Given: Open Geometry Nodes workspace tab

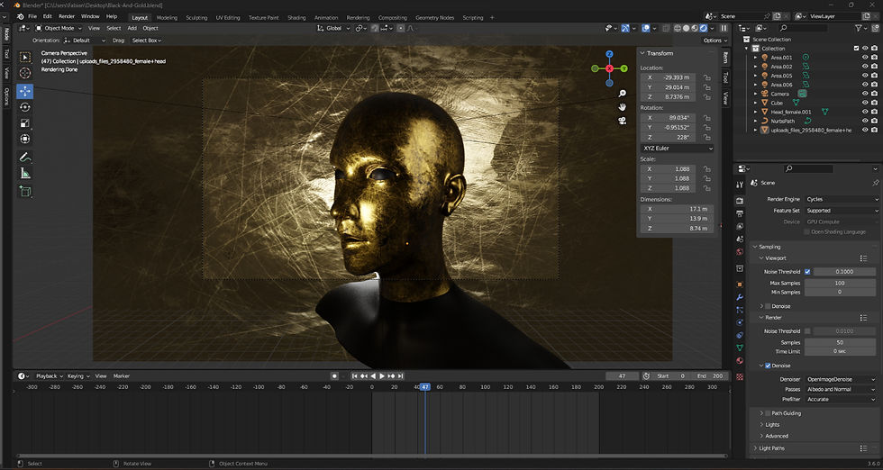Looking at the screenshot, I should point(434,17).
